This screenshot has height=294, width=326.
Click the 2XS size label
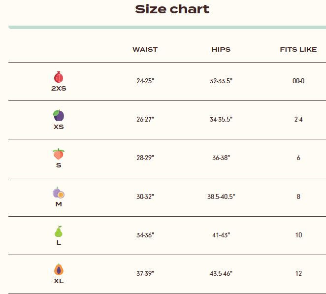tap(59, 89)
